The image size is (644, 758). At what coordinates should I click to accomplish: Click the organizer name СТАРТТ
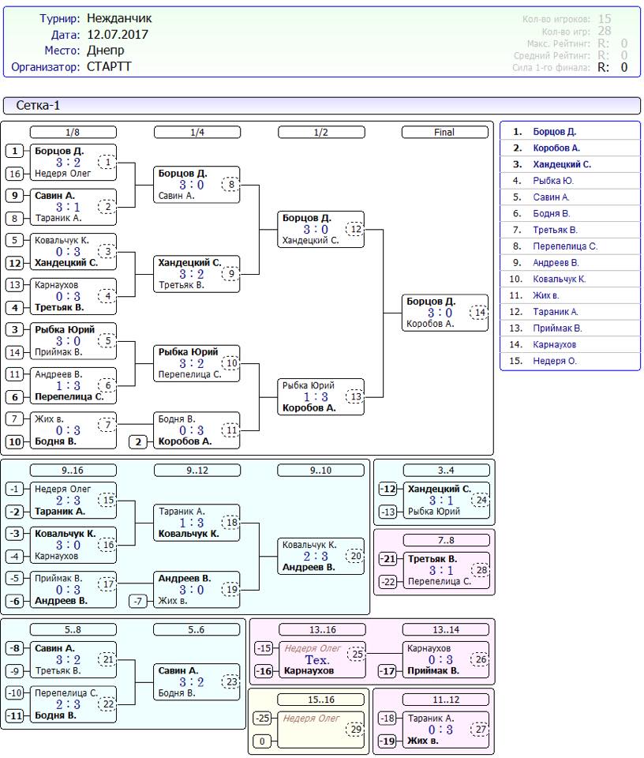pyautogui.click(x=109, y=67)
